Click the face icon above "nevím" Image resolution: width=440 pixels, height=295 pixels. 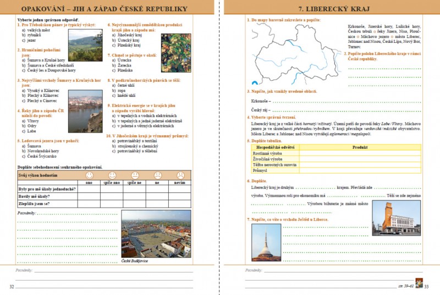pyautogui.click(x=180, y=174)
